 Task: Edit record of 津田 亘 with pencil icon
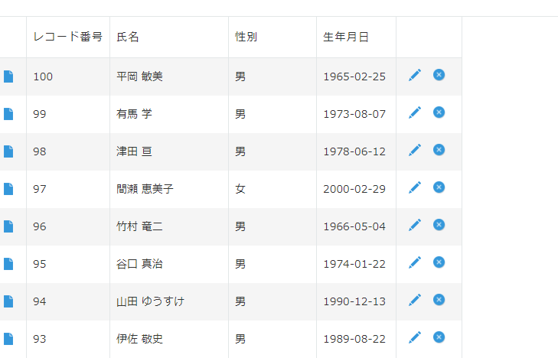click(415, 150)
